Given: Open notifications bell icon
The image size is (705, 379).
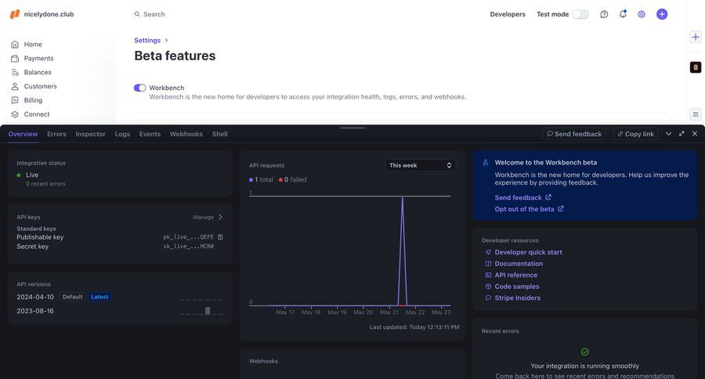Looking at the screenshot, I should (623, 14).
